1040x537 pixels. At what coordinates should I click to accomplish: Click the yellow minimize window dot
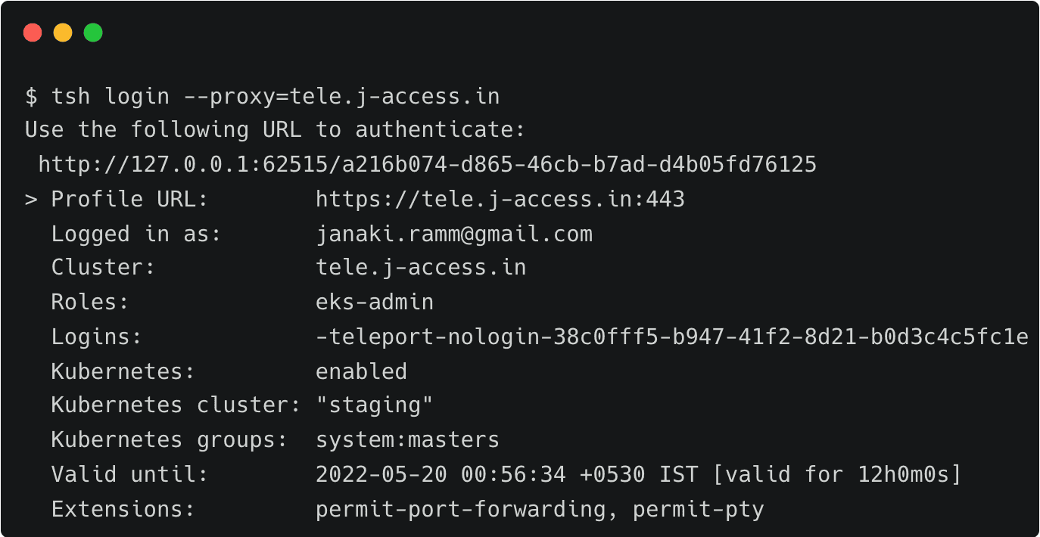(63, 33)
